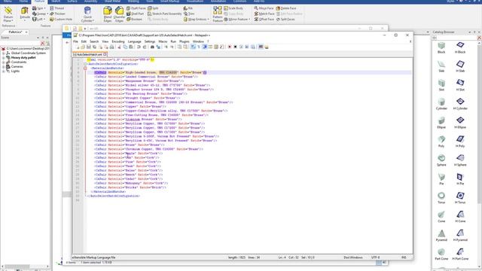Click the Draft Faces tool
482x271 pixels.
pos(136,8)
